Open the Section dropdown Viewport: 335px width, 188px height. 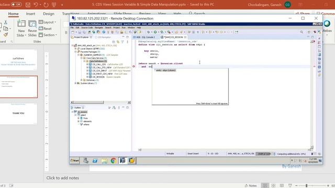click(x=48, y=35)
